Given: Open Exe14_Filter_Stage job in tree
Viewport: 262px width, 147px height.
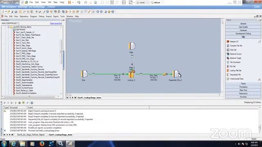Looking at the screenshot, I should click(23, 45).
